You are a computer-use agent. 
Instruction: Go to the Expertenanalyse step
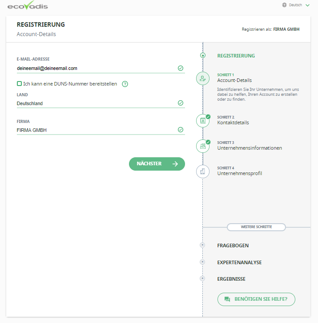239,262
